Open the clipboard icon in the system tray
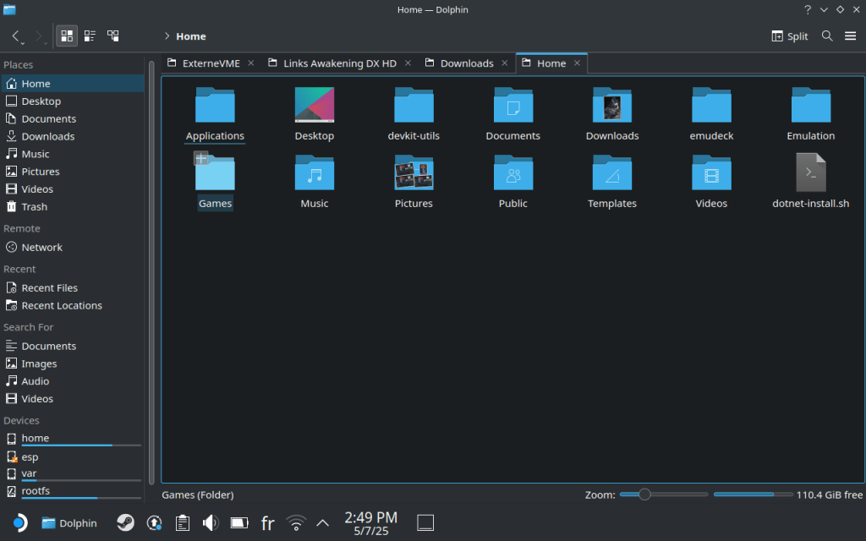This screenshot has height=541, width=866. coord(182,522)
